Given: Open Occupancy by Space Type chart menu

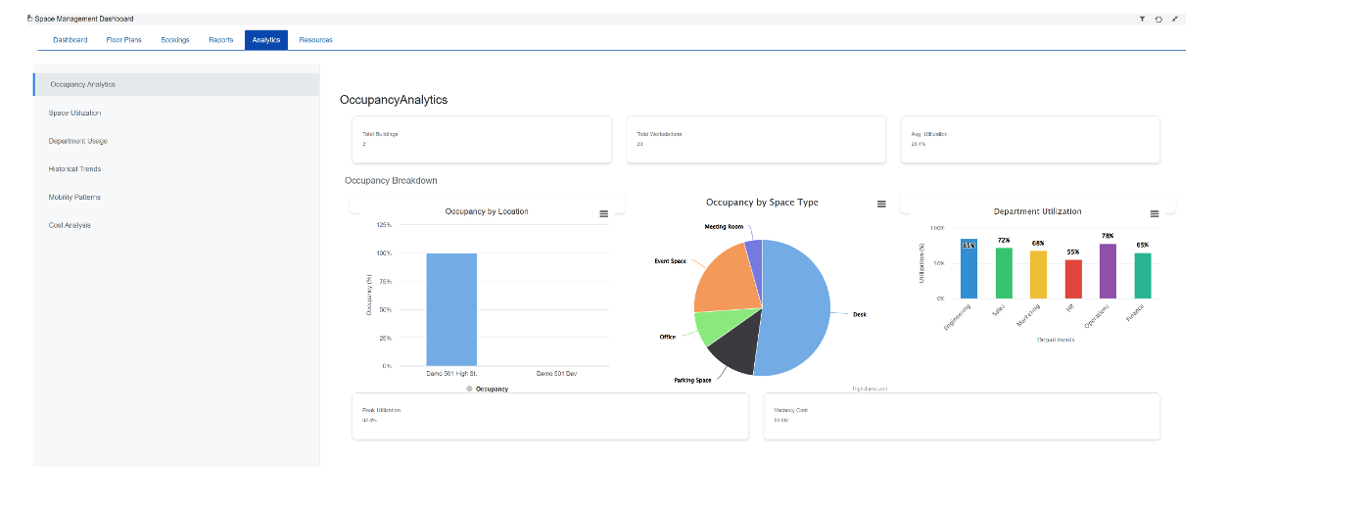Looking at the screenshot, I should tap(881, 204).
